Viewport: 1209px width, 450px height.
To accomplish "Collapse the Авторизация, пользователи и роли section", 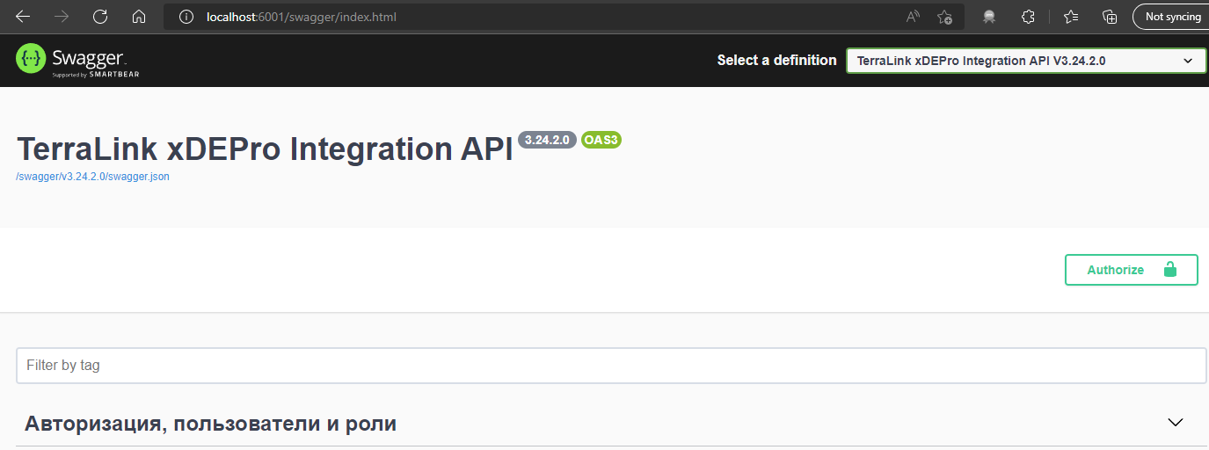I will [x=1176, y=423].
